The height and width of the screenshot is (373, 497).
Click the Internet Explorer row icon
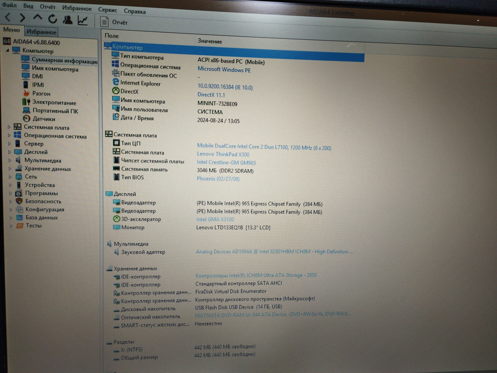(x=115, y=82)
